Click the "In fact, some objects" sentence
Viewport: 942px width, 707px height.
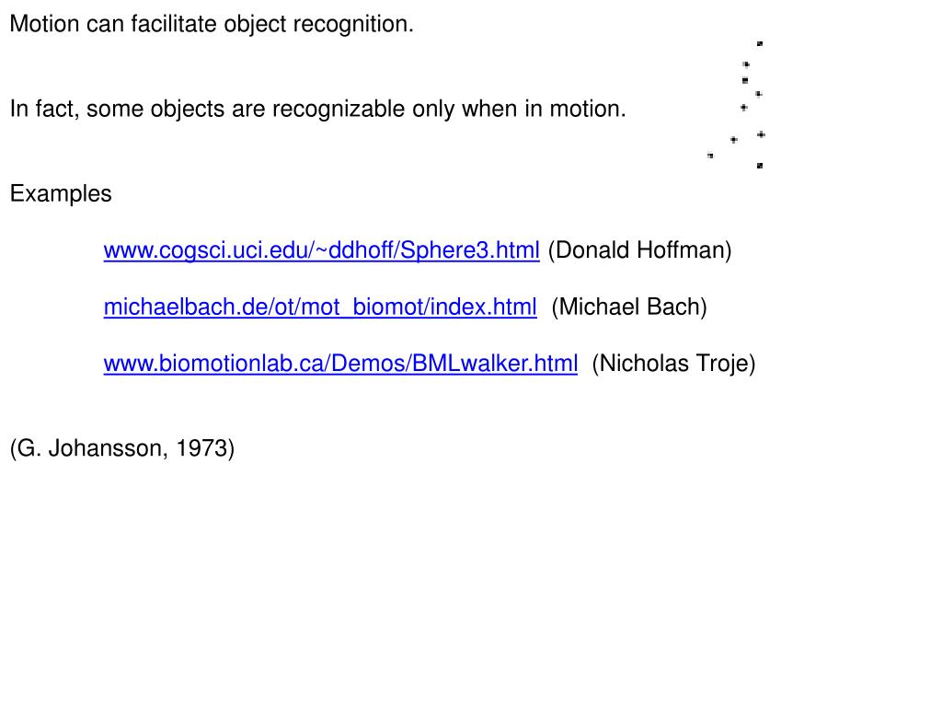[317, 110]
